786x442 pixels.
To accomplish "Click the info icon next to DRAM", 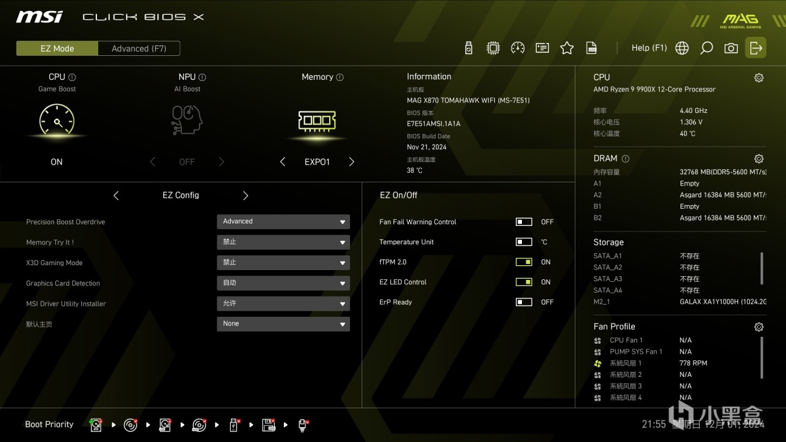I will pyautogui.click(x=626, y=158).
